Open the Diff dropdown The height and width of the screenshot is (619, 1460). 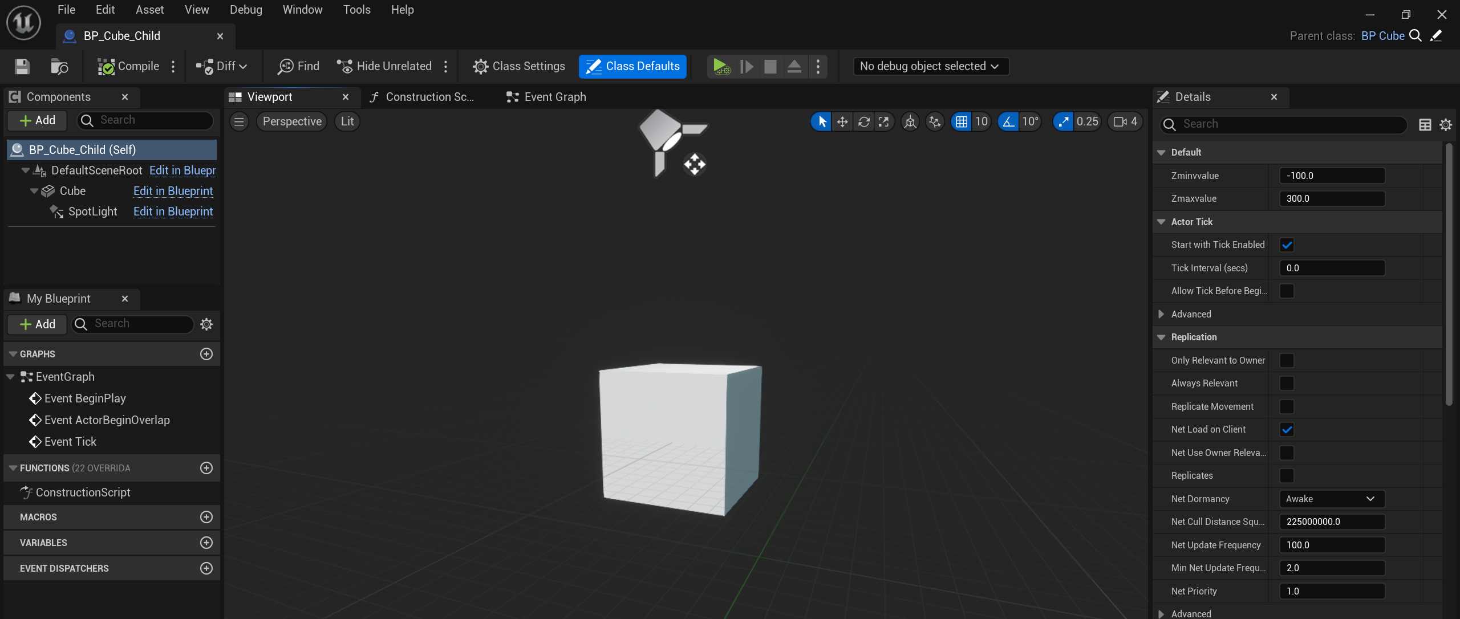[x=221, y=67]
